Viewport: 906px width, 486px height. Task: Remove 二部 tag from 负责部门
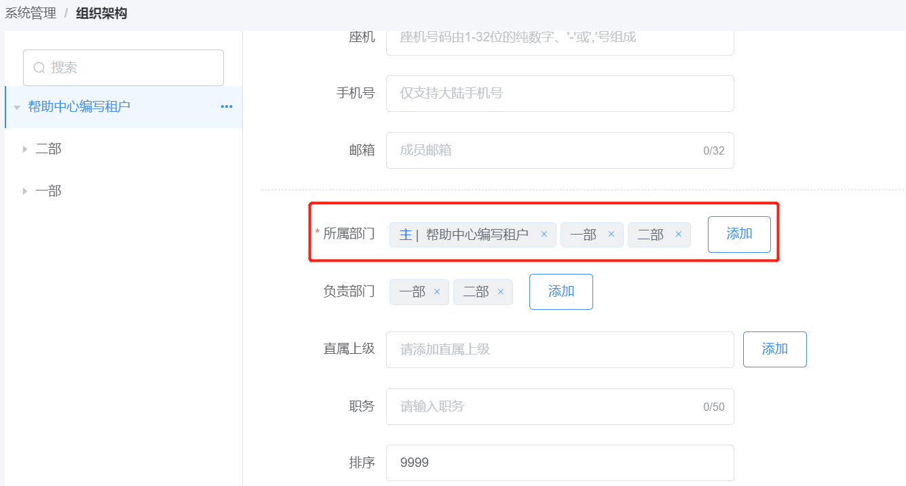point(500,292)
